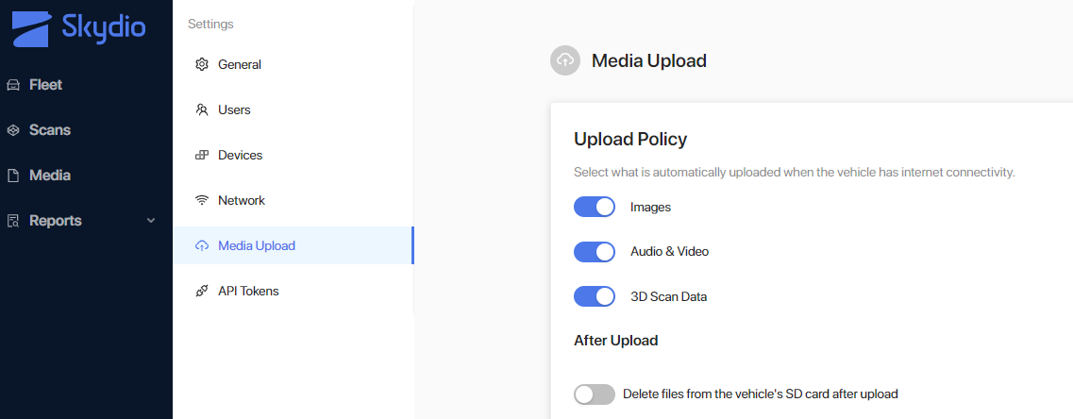The height and width of the screenshot is (419, 1073).
Task: Go to the Network settings label
Action: tap(242, 201)
